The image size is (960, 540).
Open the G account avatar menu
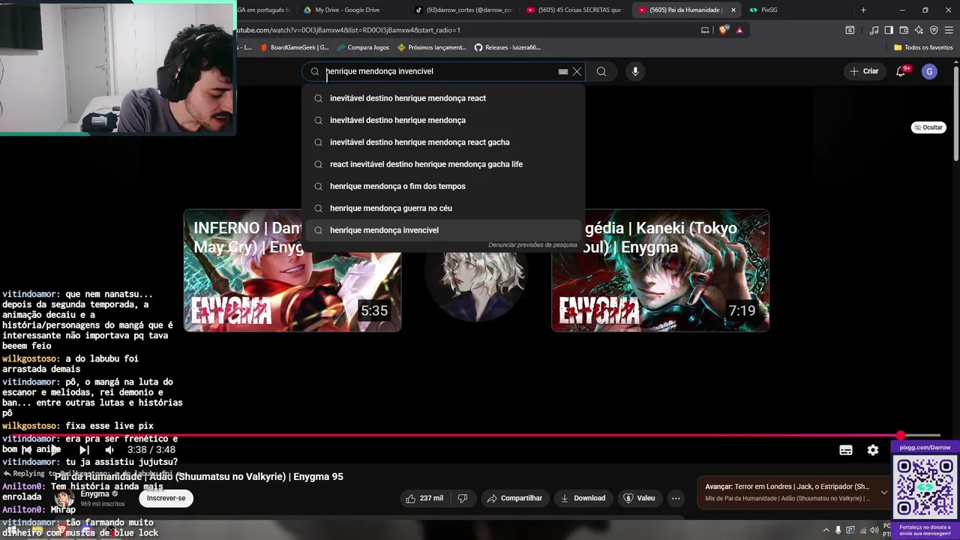coord(929,71)
